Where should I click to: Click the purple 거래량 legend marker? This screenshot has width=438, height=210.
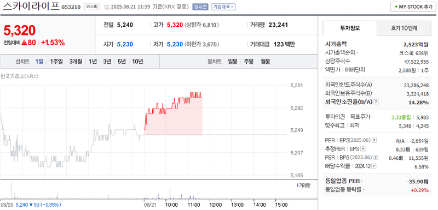tap(297, 185)
